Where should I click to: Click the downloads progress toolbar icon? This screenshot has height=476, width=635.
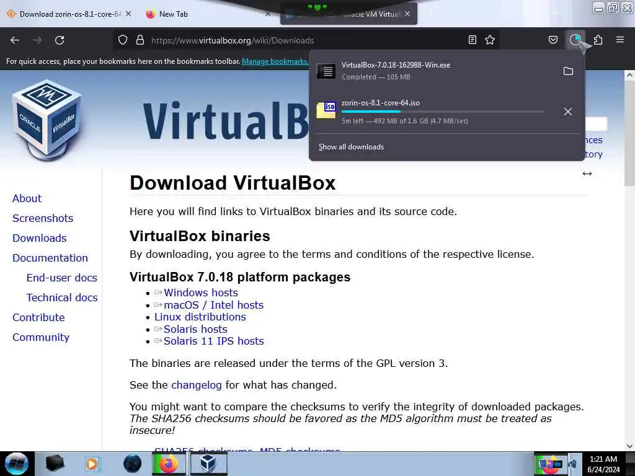pos(575,40)
